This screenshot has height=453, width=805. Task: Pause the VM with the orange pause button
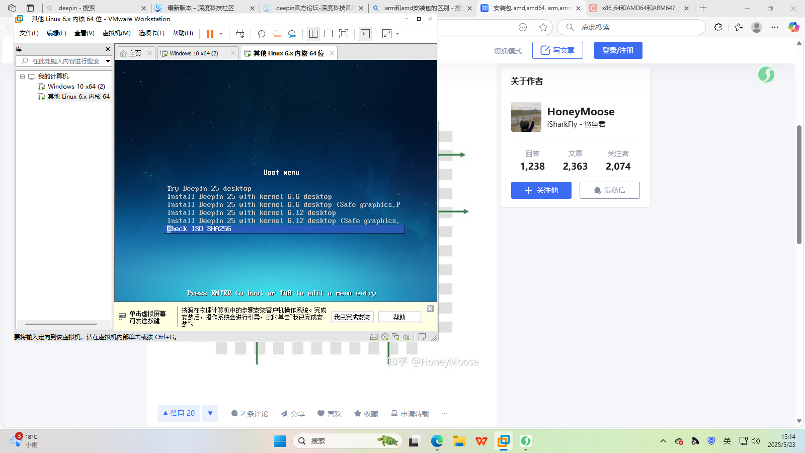(x=210, y=34)
